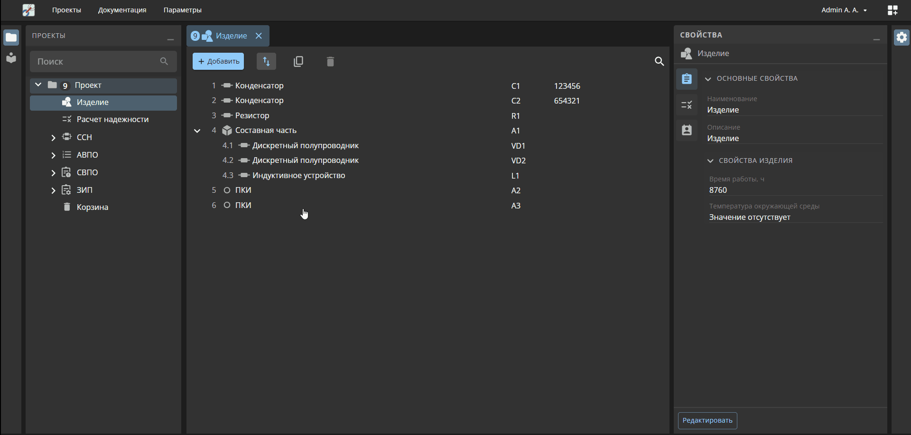This screenshot has width=911, height=435.
Task: Open the Admin A. A. user dropdown
Action: tap(844, 10)
